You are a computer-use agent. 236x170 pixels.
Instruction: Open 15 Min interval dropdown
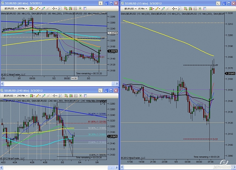pos(142,9)
